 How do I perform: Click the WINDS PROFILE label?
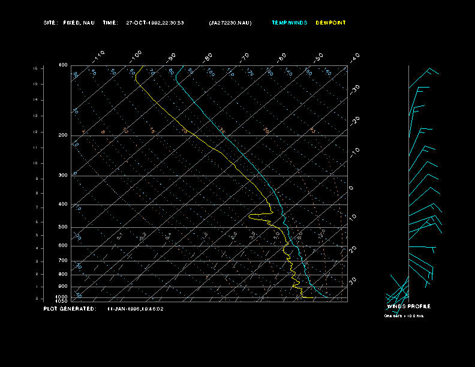click(x=408, y=306)
